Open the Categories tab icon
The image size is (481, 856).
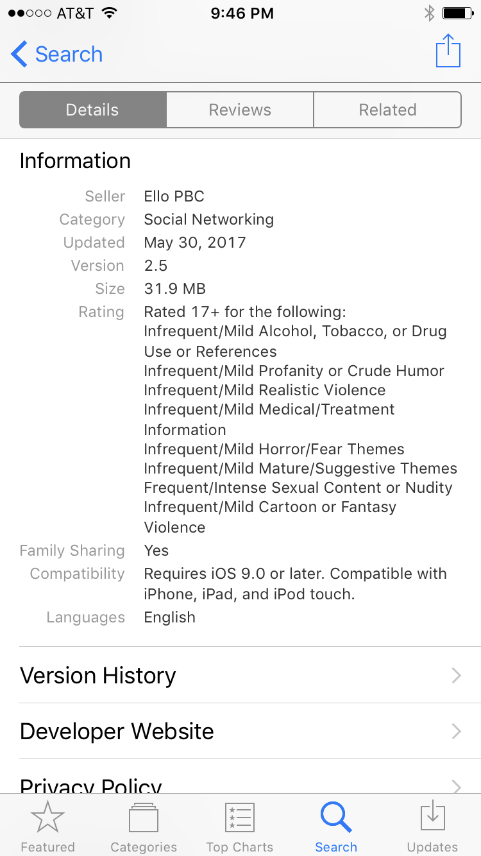144,818
